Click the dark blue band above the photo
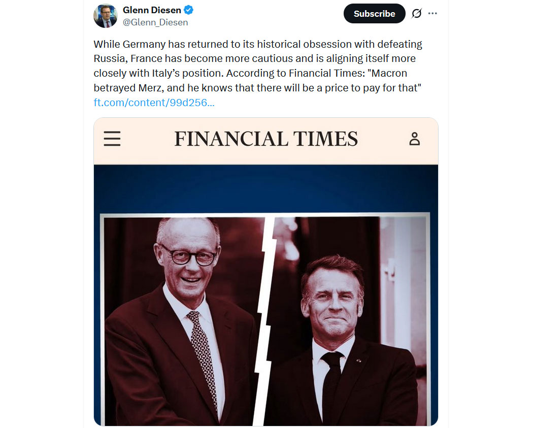 266,188
